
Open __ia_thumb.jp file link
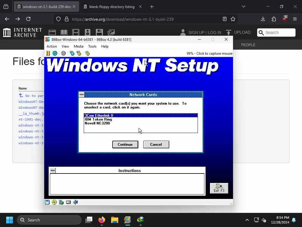click(31, 113)
